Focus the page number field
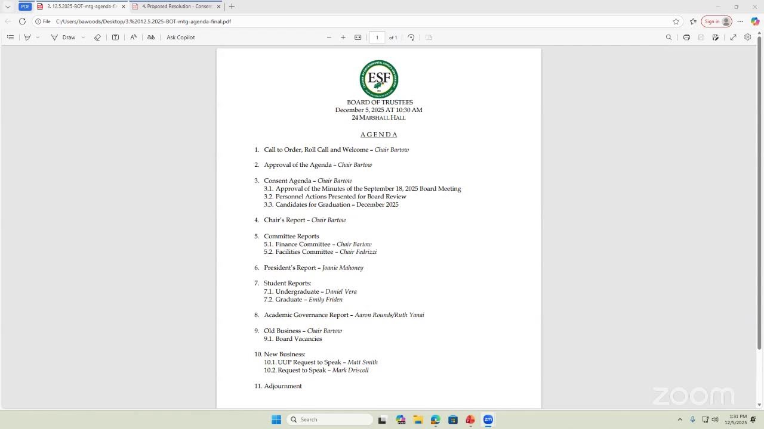Screen dimensions: 764x429 click(x=377, y=37)
